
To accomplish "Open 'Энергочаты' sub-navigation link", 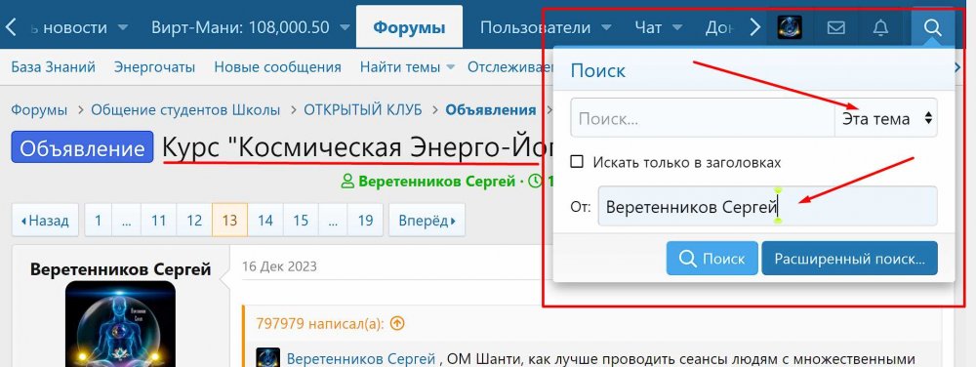I will (154, 67).
